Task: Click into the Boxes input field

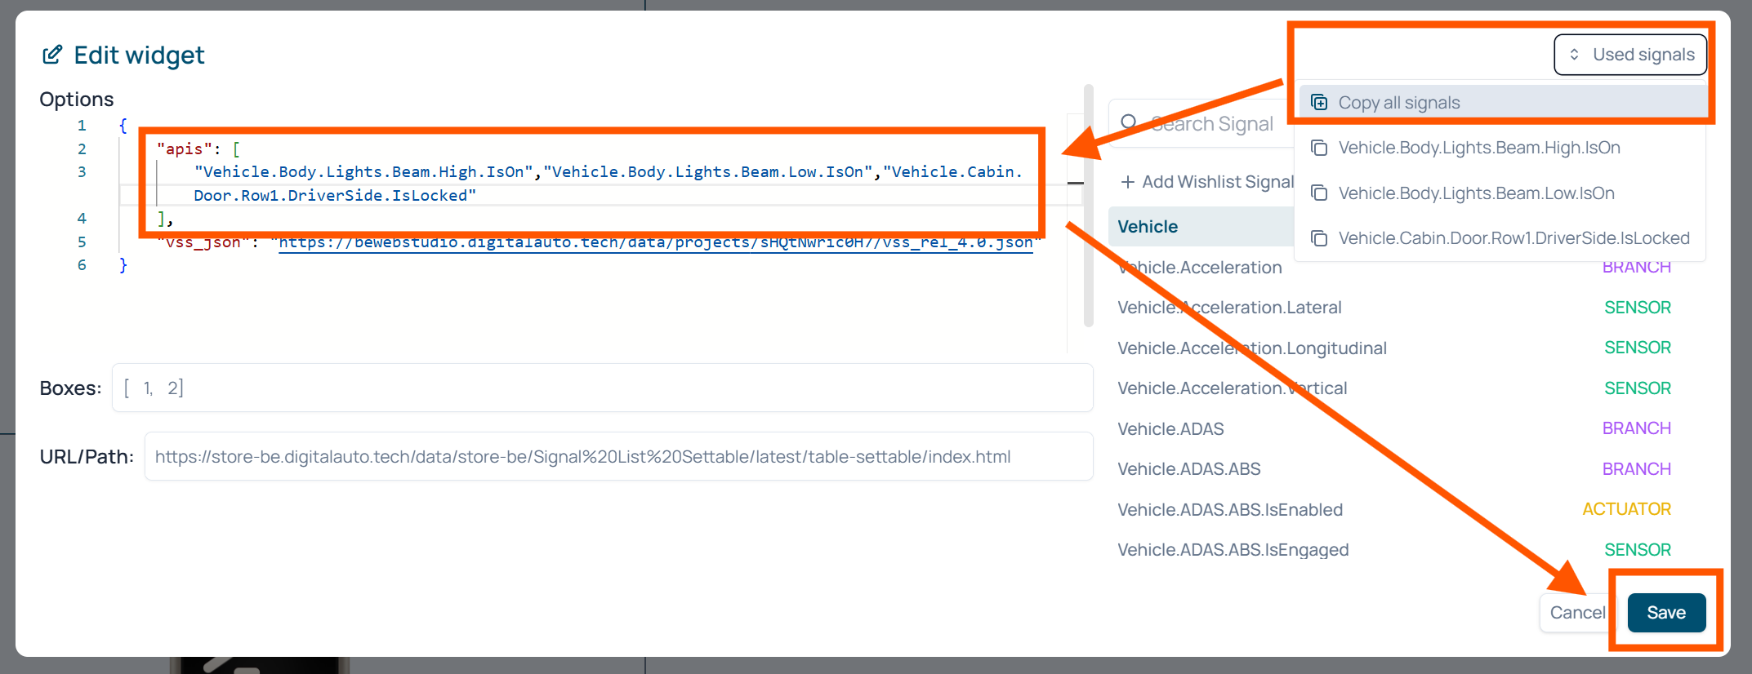Action: click(x=602, y=388)
